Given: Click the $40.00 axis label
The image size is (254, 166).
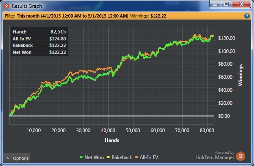Looking at the screenshot, I should tap(226, 90).
